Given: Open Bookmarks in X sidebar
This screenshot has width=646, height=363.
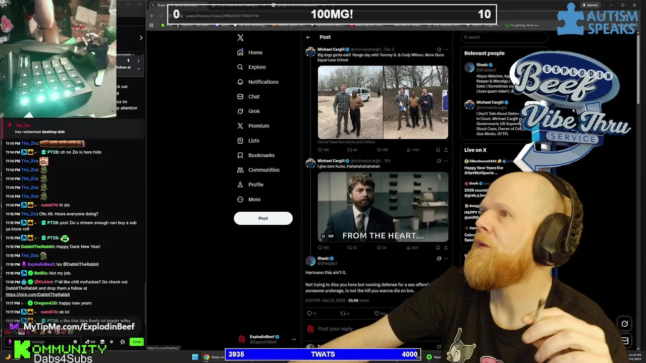Looking at the screenshot, I should point(256,155).
